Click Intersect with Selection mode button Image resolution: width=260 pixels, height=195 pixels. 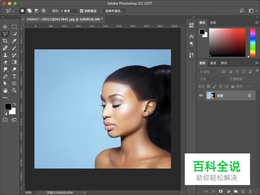(44, 11)
